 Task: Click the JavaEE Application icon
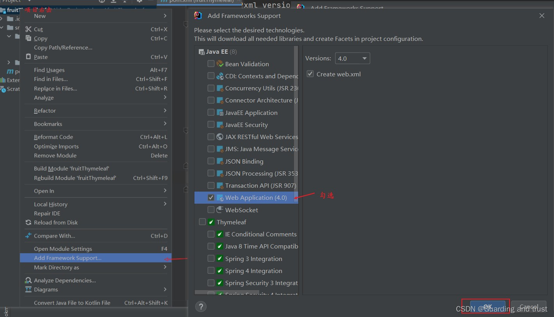coord(220,113)
